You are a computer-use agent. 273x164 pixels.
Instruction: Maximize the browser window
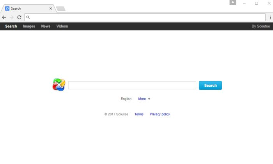[257, 3]
